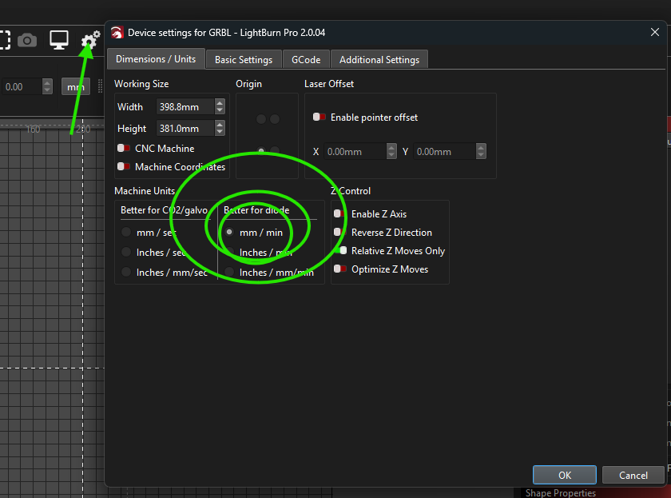Toggle CNC Machine switch
This screenshot has width=671, height=498.
coord(124,149)
